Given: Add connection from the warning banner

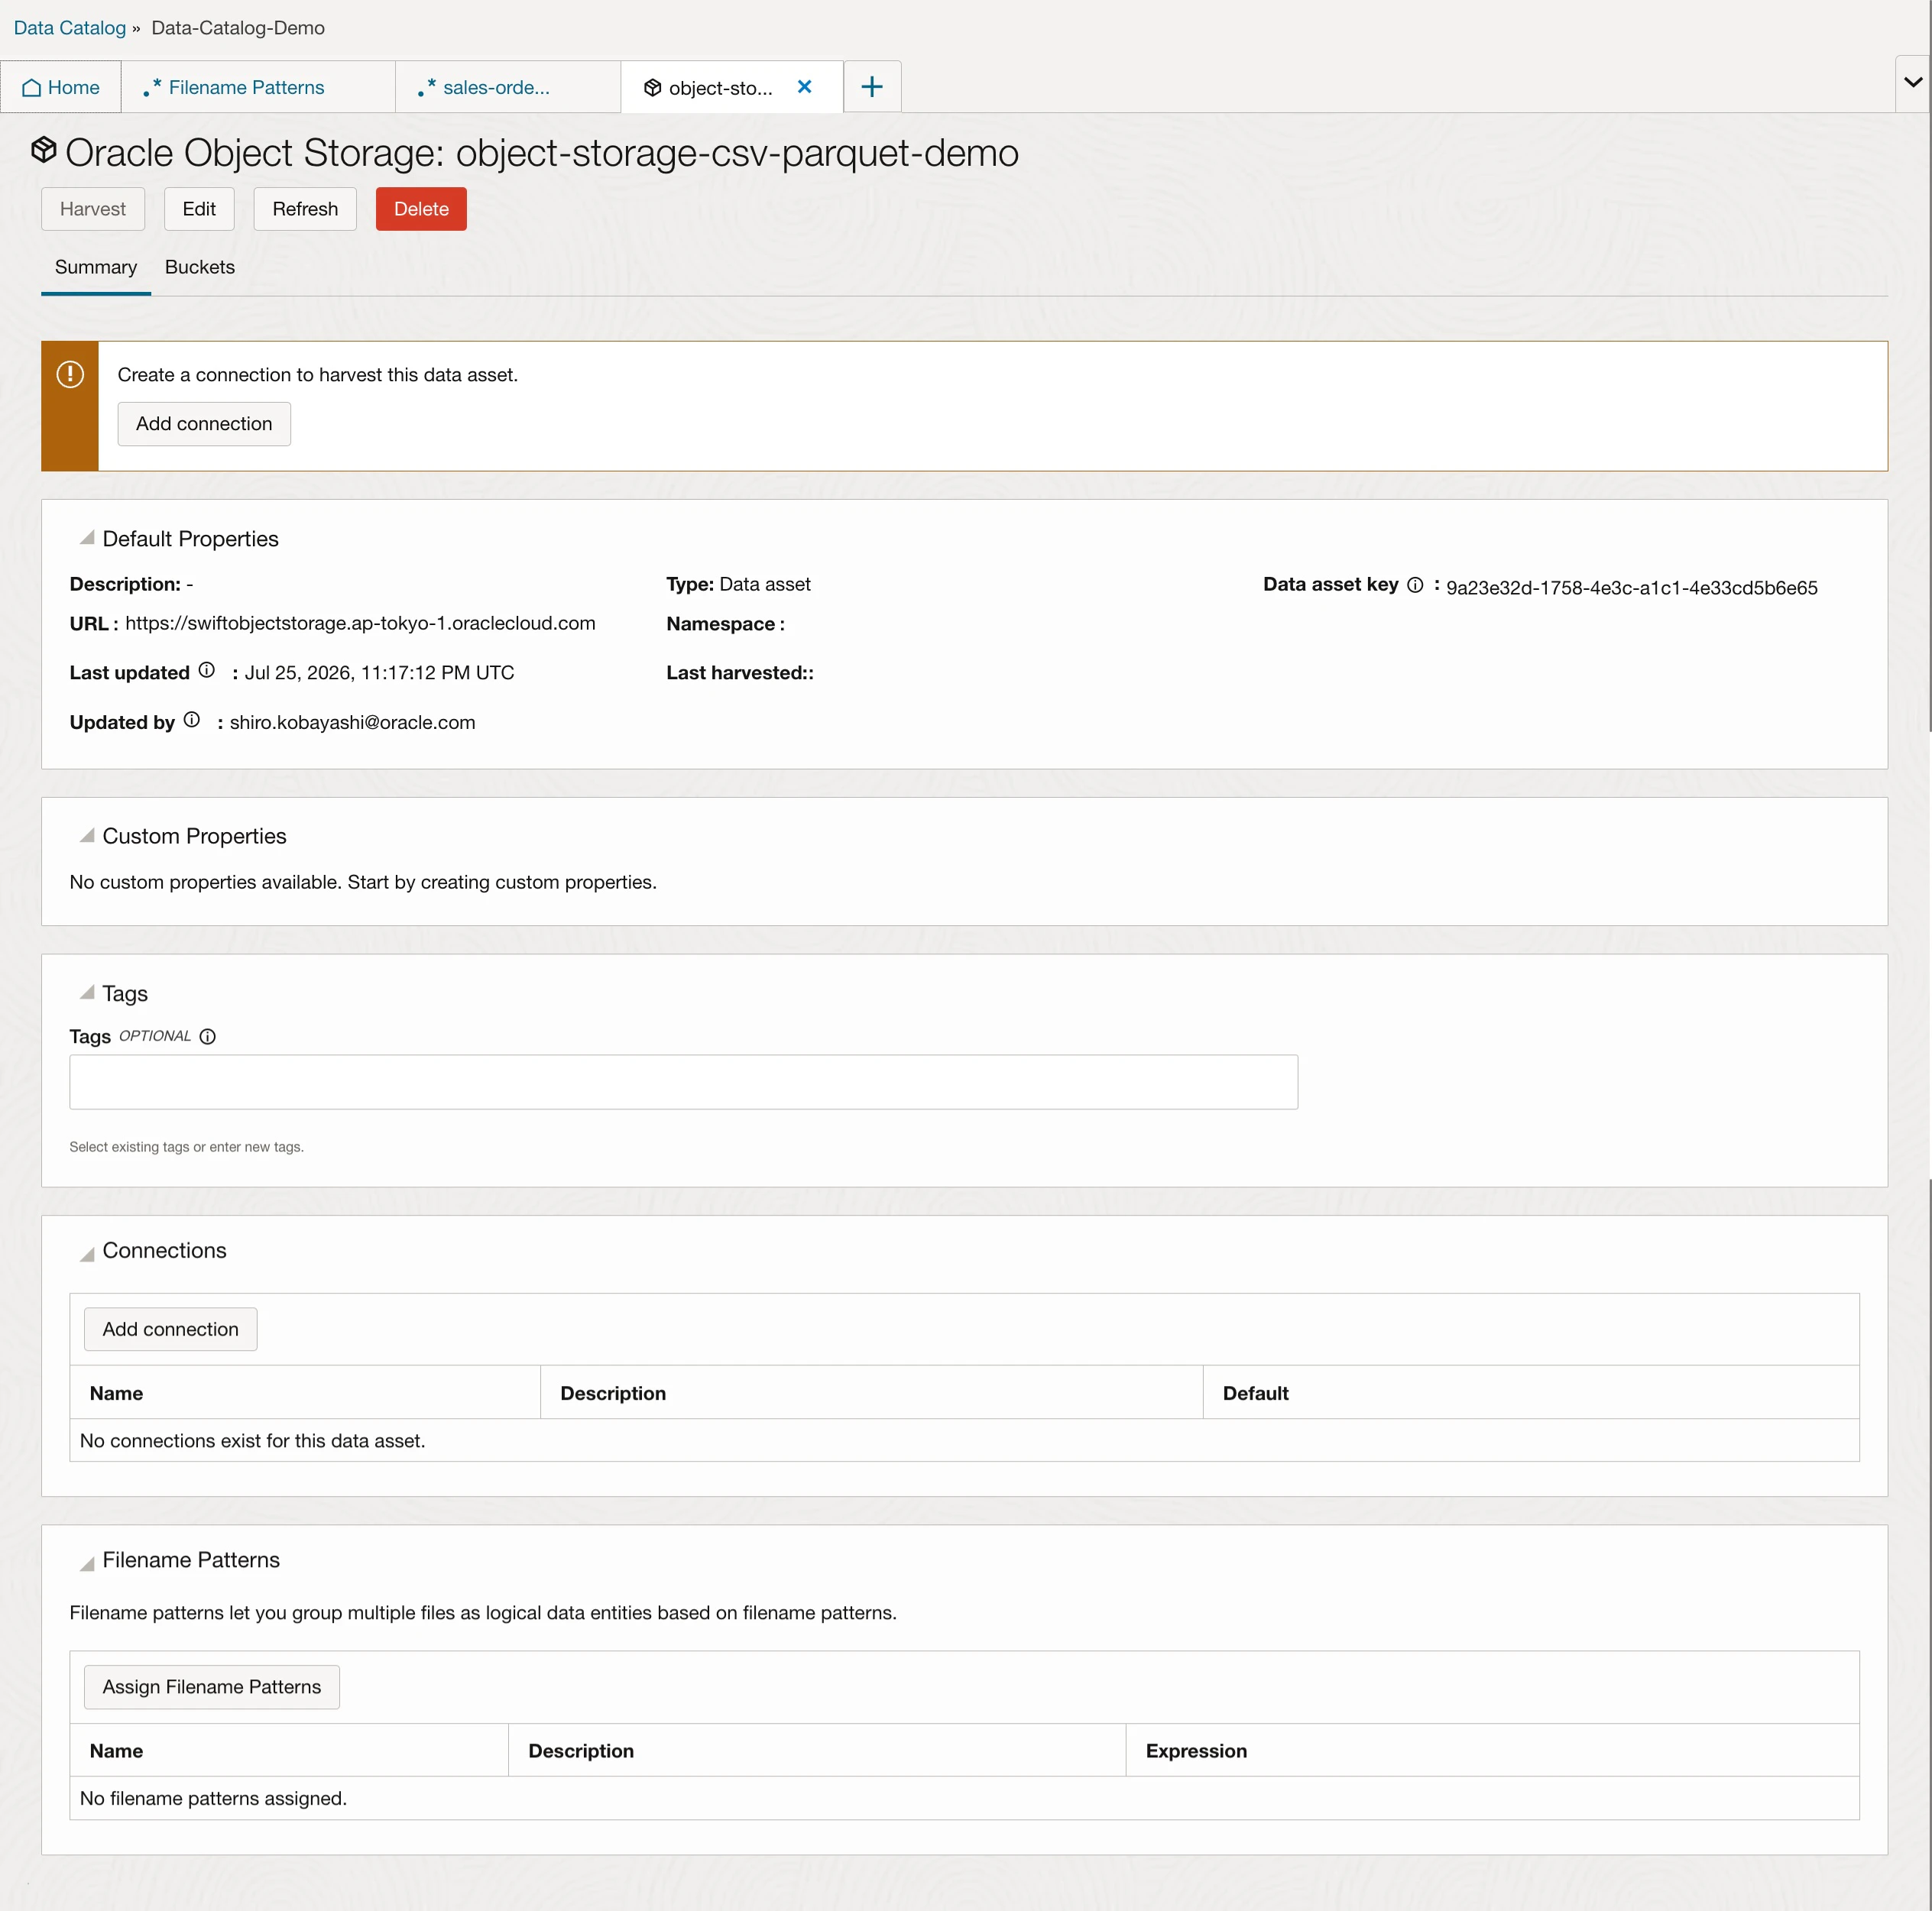Looking at the screenshot, I should pos(204,424).
